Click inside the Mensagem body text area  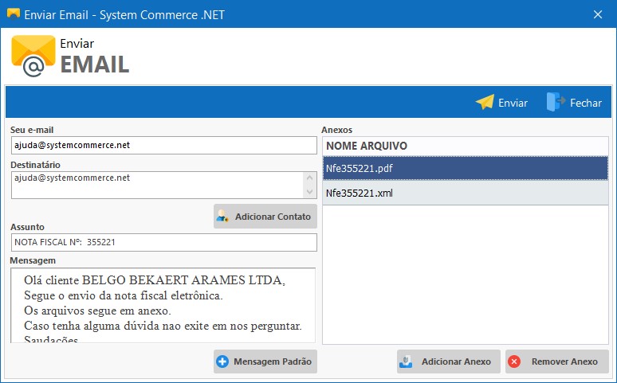point(163,305)
